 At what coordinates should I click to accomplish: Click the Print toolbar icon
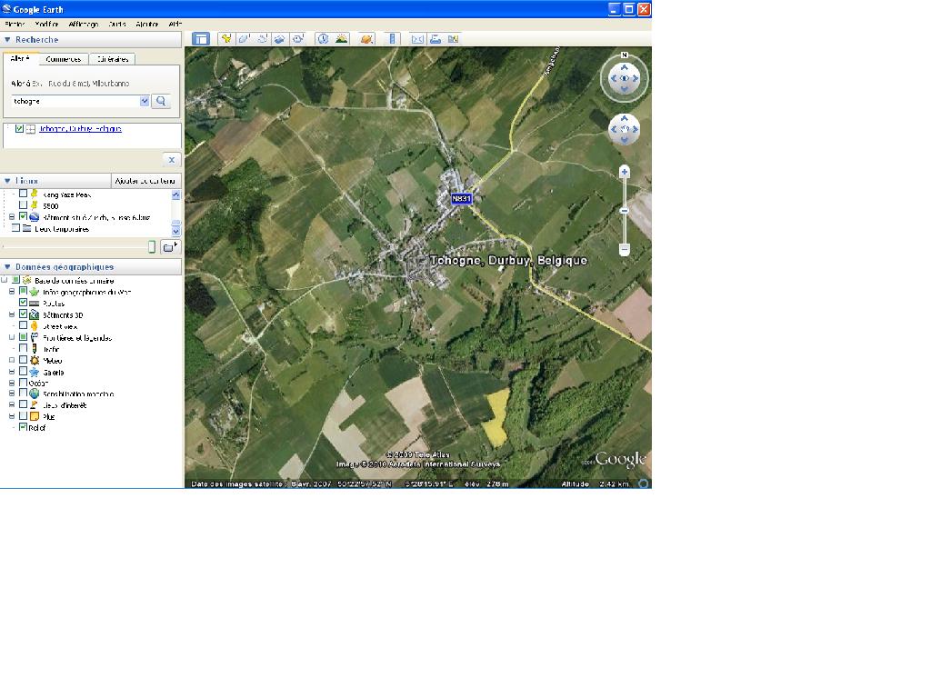(435, 39)
